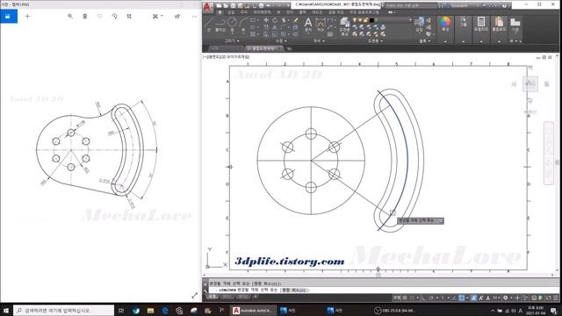Open the object snap dropdown arrow

(x=467, y=298)
